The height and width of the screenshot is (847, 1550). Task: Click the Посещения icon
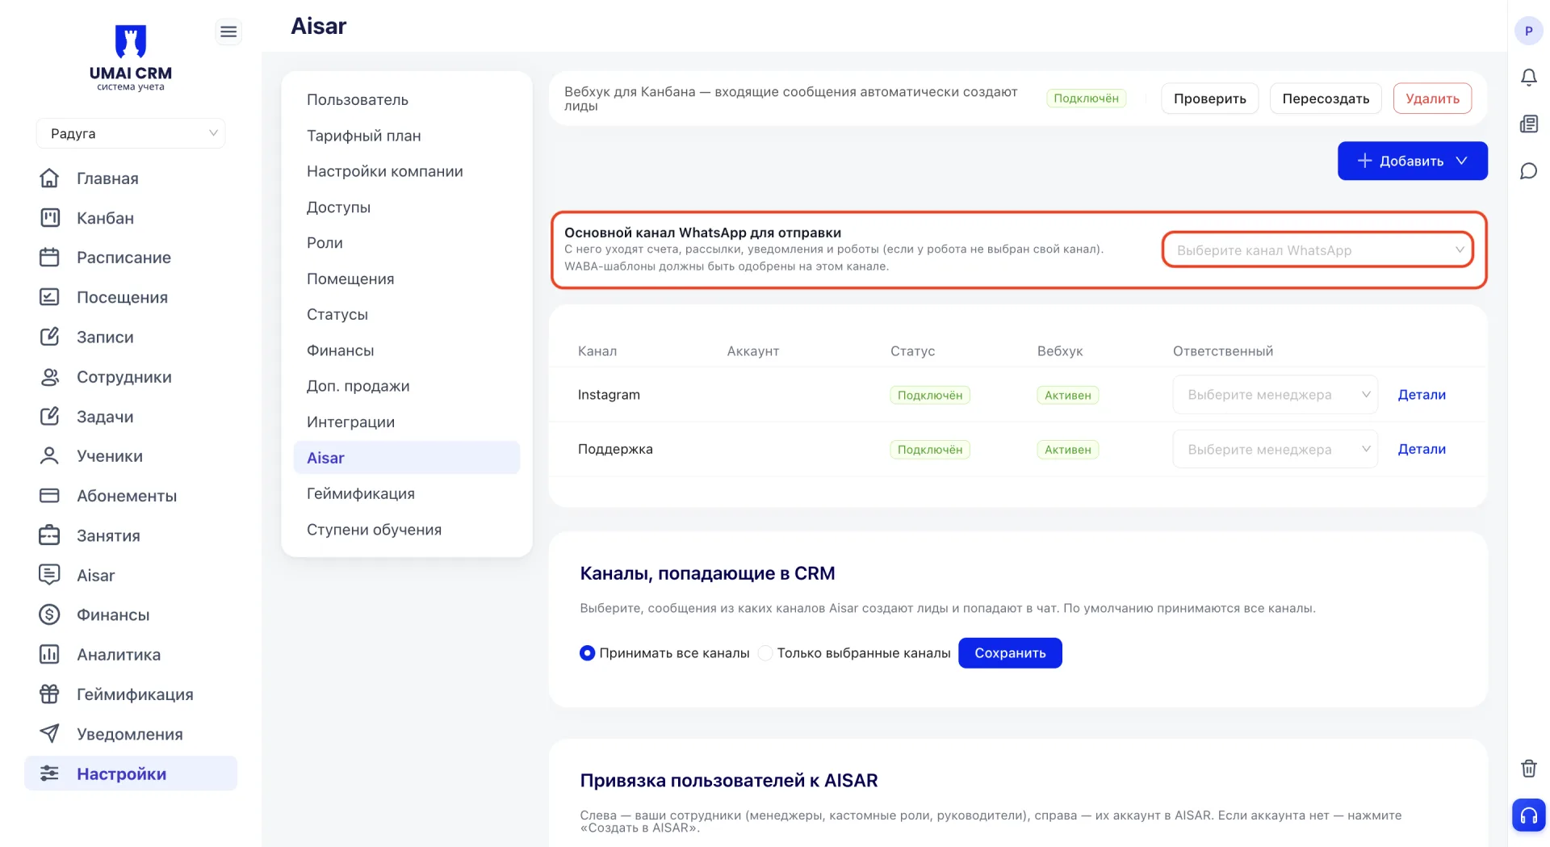(49, 296)
